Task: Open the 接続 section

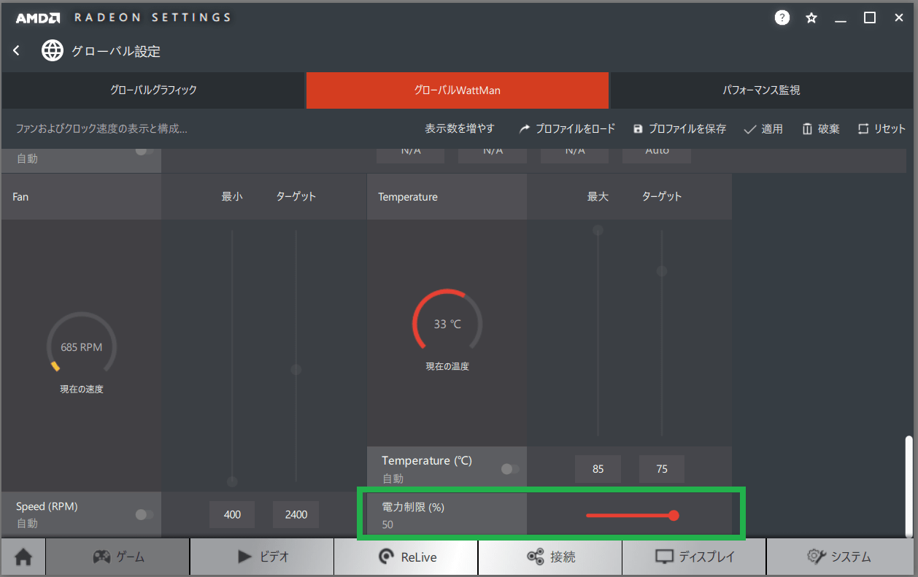Action: click(550, 557)
